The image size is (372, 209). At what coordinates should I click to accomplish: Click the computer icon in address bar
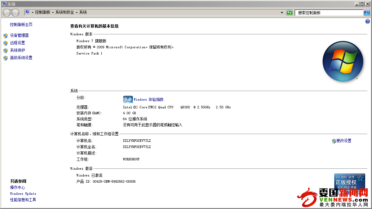click(x=27, y=12)
